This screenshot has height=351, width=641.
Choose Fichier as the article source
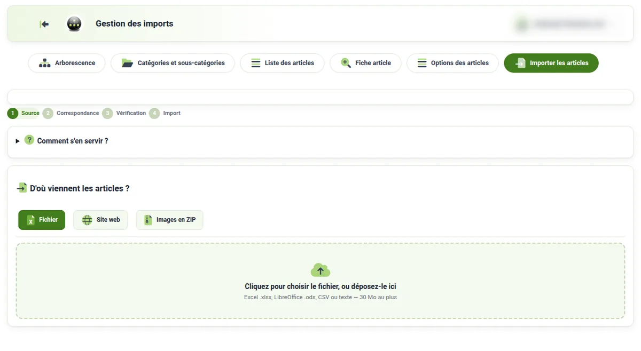pos(42,220)
